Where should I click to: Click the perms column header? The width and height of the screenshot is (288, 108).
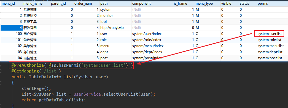(x=272, y=3)
